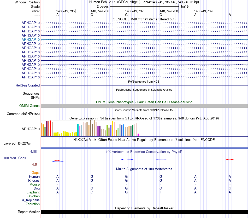Click the black RepeatMasker element bar
Viewport: 248px width, 218px height.
144,212
